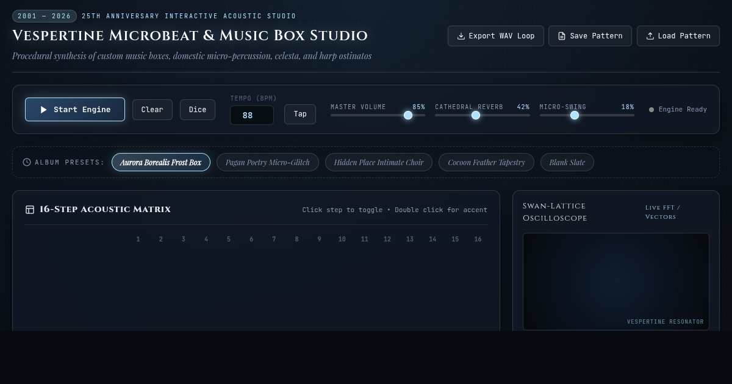Export the WAV loop
The width and height of the screenshot is (732, 384).
click(x=496, y=36)
